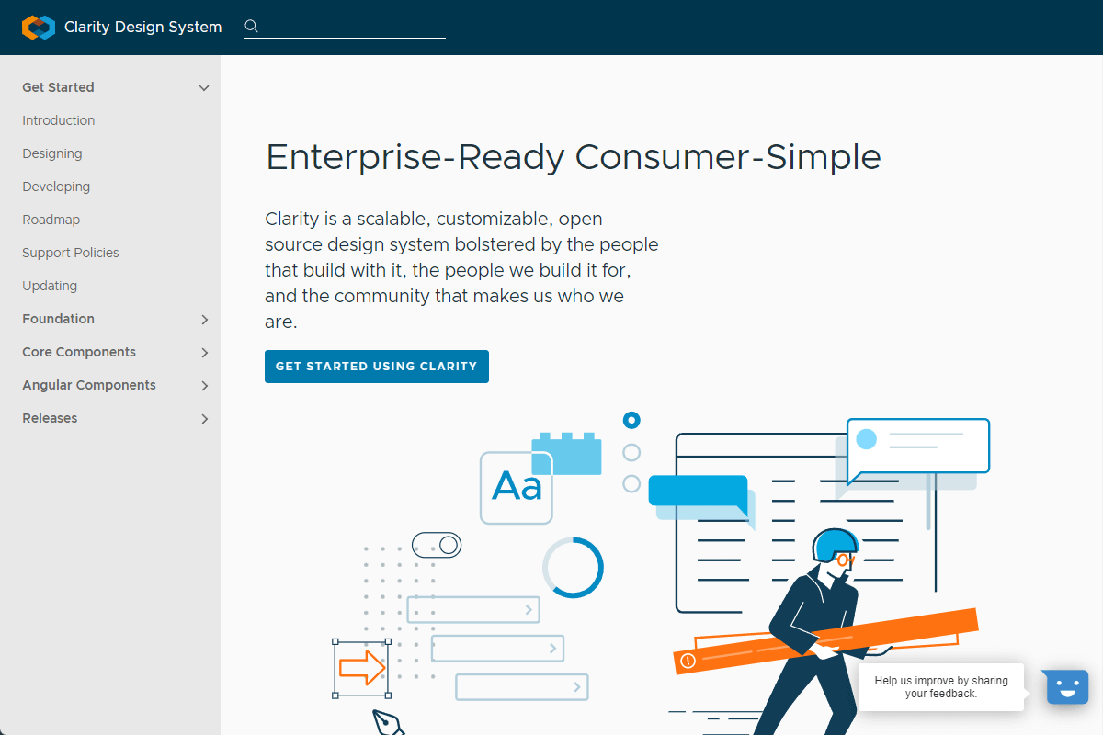Screen dimensions: 1103x735
Task: Click the Clarity description paragraph
Action: (462, 271)
